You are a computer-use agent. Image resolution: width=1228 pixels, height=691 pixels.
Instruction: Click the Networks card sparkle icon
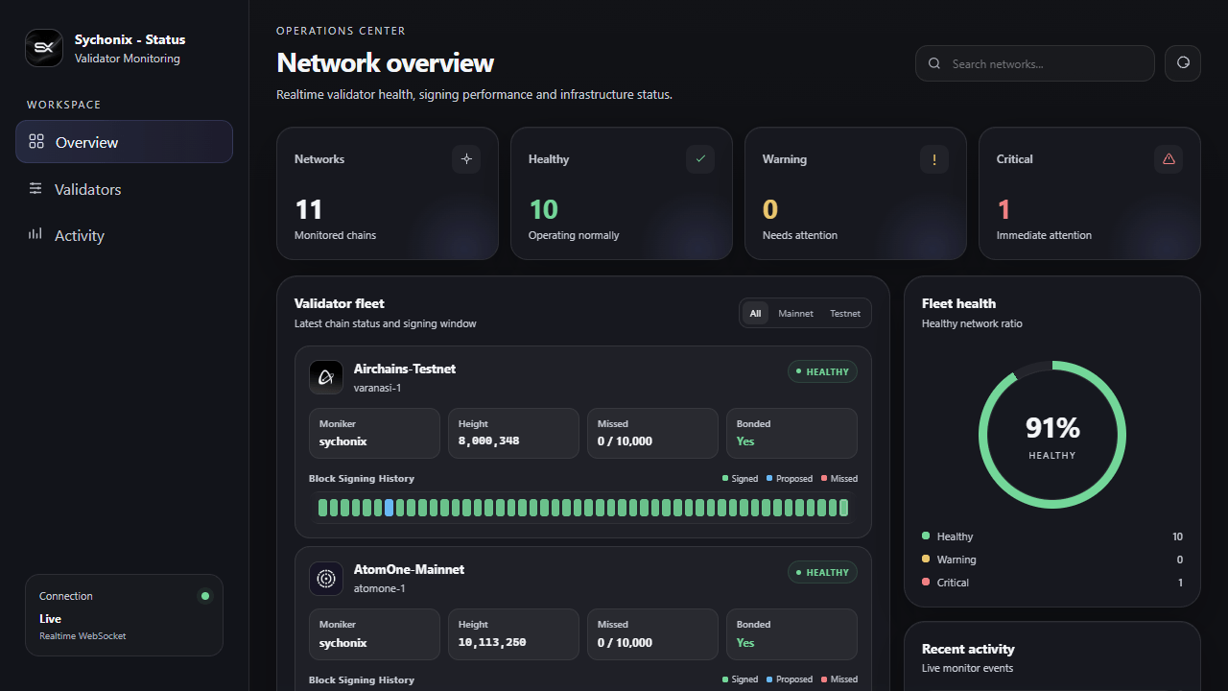coord(466,159)
